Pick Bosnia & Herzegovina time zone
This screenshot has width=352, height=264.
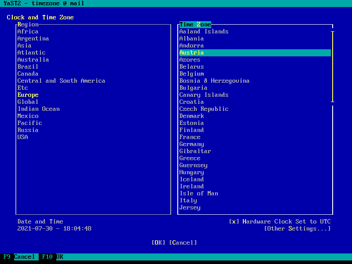pyautogui.click(x=214, y=81)
